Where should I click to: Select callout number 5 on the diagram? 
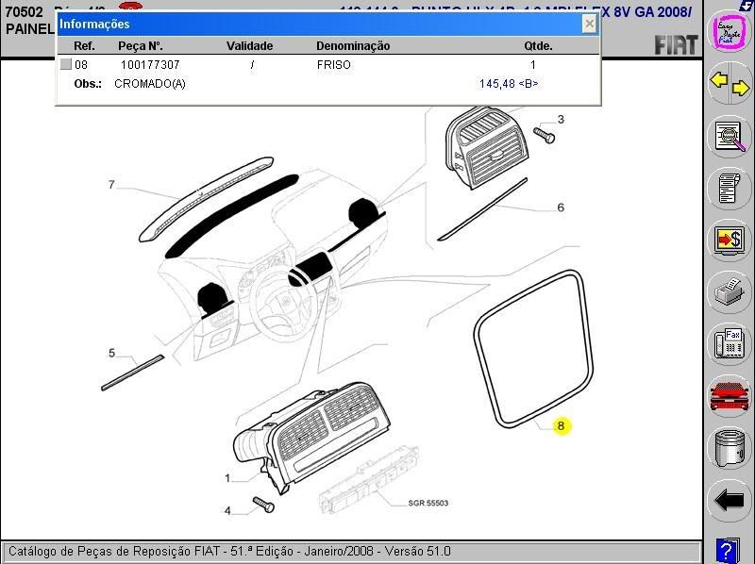tap(111, 353)
